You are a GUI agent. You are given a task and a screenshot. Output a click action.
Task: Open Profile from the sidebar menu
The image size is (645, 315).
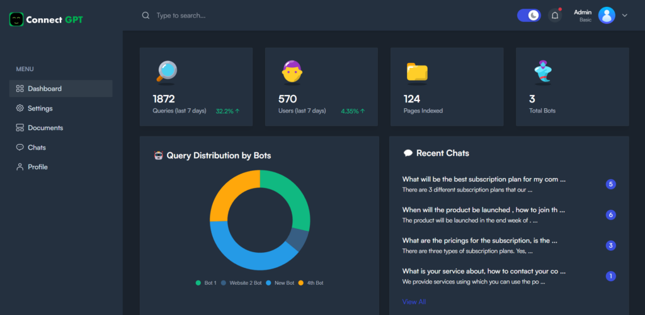(x=61, y=167)
